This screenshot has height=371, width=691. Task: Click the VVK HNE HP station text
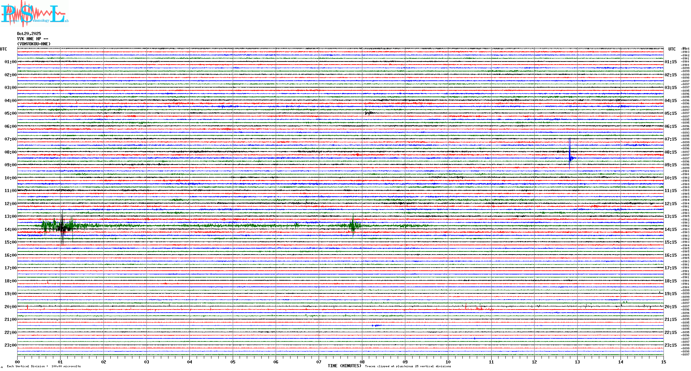point(32,39)
